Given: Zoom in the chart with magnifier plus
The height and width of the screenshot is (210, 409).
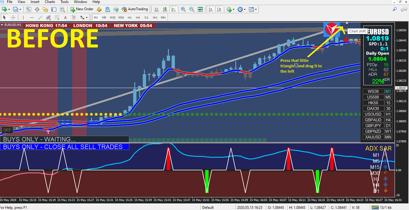Looking at the screenshot, I should pyautogui.click(x=183, y=9).
